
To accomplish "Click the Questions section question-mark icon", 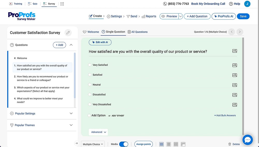I will (12, 45).
